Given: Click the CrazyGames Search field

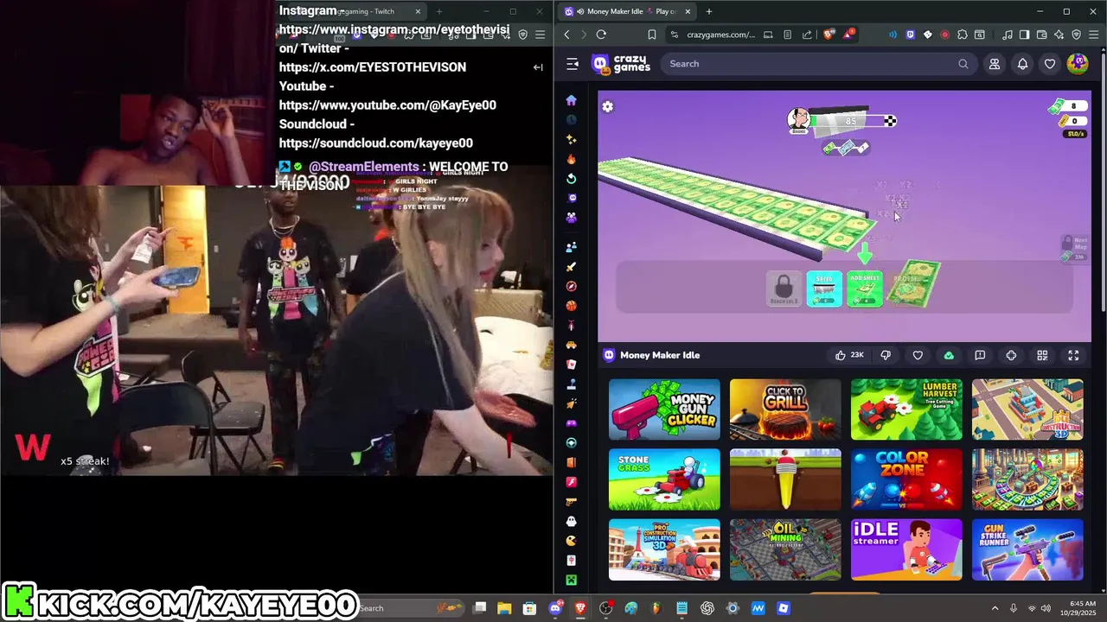Looking at the screenshot, I should coord(817,64).
